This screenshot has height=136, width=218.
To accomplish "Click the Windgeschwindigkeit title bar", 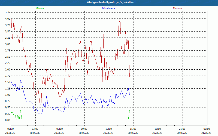I will pos(109,2).
